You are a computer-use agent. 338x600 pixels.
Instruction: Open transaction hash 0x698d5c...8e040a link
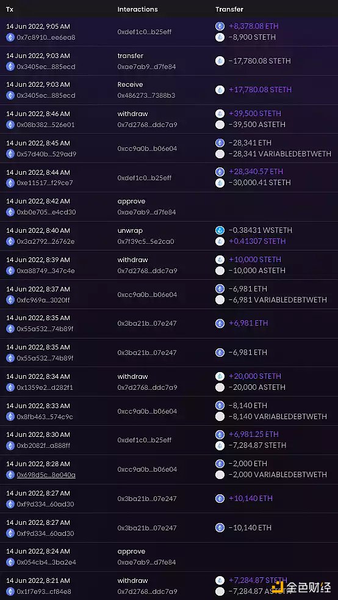coord(46,475)
